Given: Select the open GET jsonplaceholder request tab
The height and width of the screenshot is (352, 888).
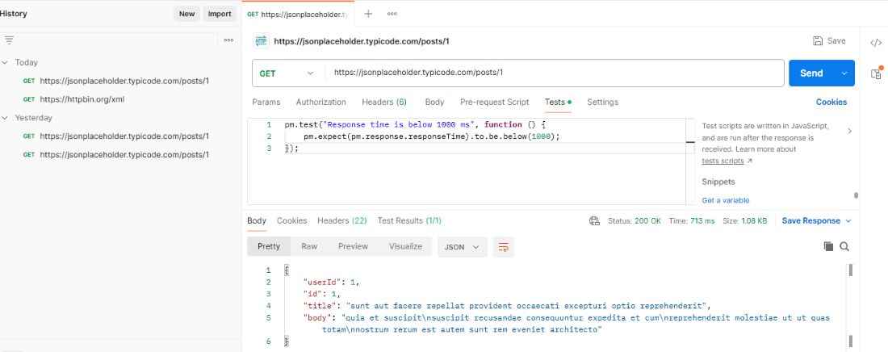Looking at the screenshot, I should tap(298, 15).
